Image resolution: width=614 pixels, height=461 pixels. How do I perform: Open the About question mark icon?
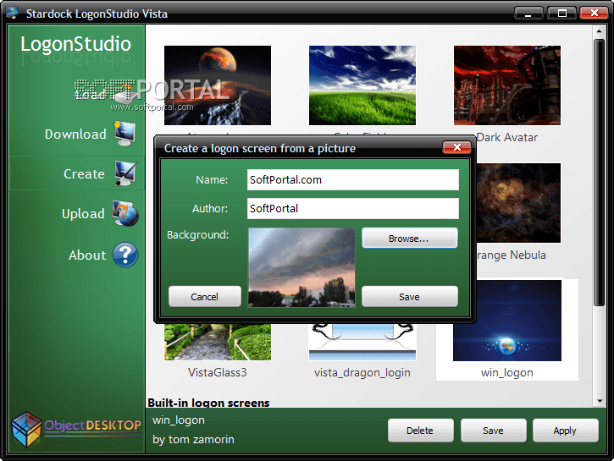(x=125, y=255)
